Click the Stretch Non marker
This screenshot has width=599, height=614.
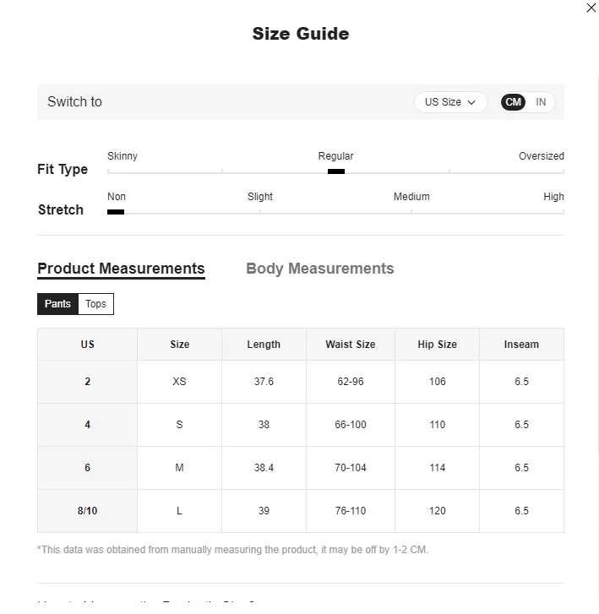coord(116,212)
